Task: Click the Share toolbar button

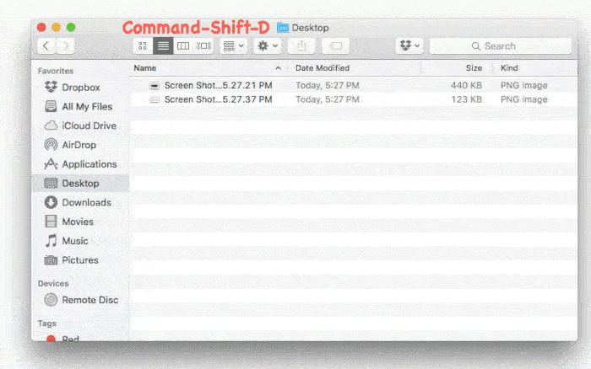Action: (301, 45)
